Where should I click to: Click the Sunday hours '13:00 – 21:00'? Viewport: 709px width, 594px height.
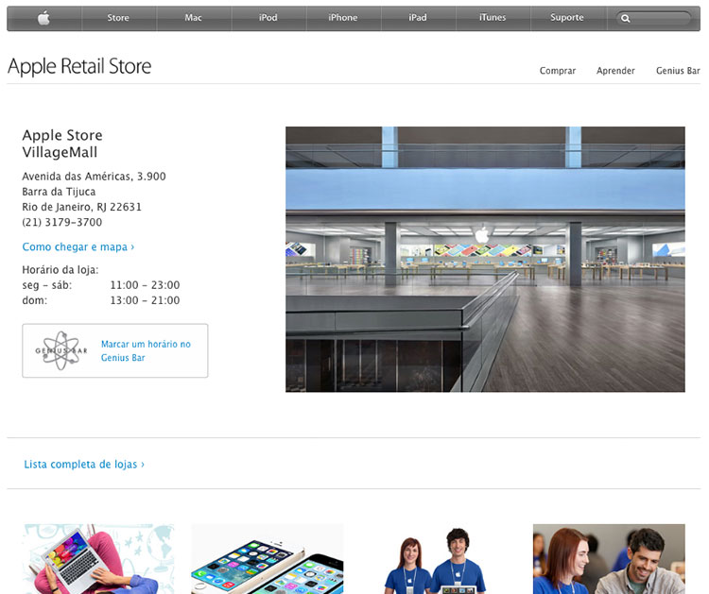click(x=146, y=300)
